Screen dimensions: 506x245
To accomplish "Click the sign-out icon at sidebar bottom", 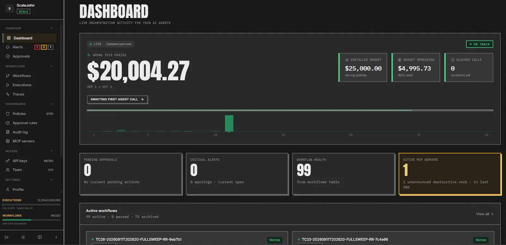I will tap(7, 237).
